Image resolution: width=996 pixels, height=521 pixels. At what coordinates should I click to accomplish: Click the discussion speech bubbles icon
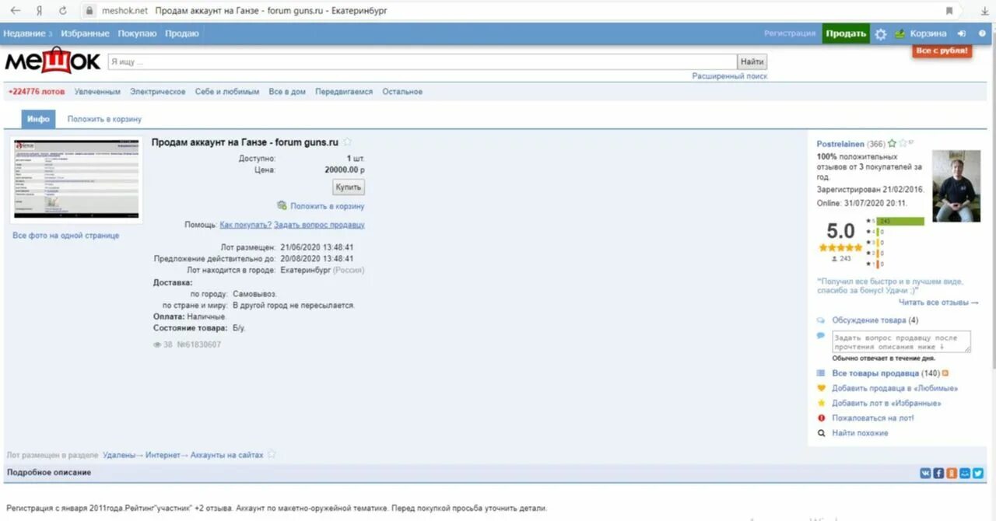[821, 320]
